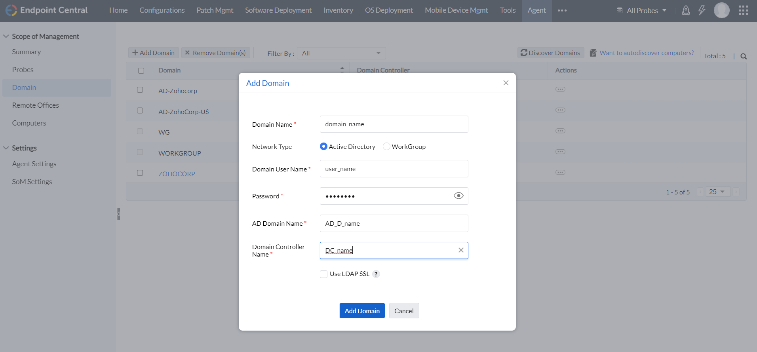
Task: Click the sidebar resize handle
Action: pyautogui.click(x=118, y=214)
